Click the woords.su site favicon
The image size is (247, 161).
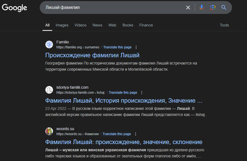[49, 131]
